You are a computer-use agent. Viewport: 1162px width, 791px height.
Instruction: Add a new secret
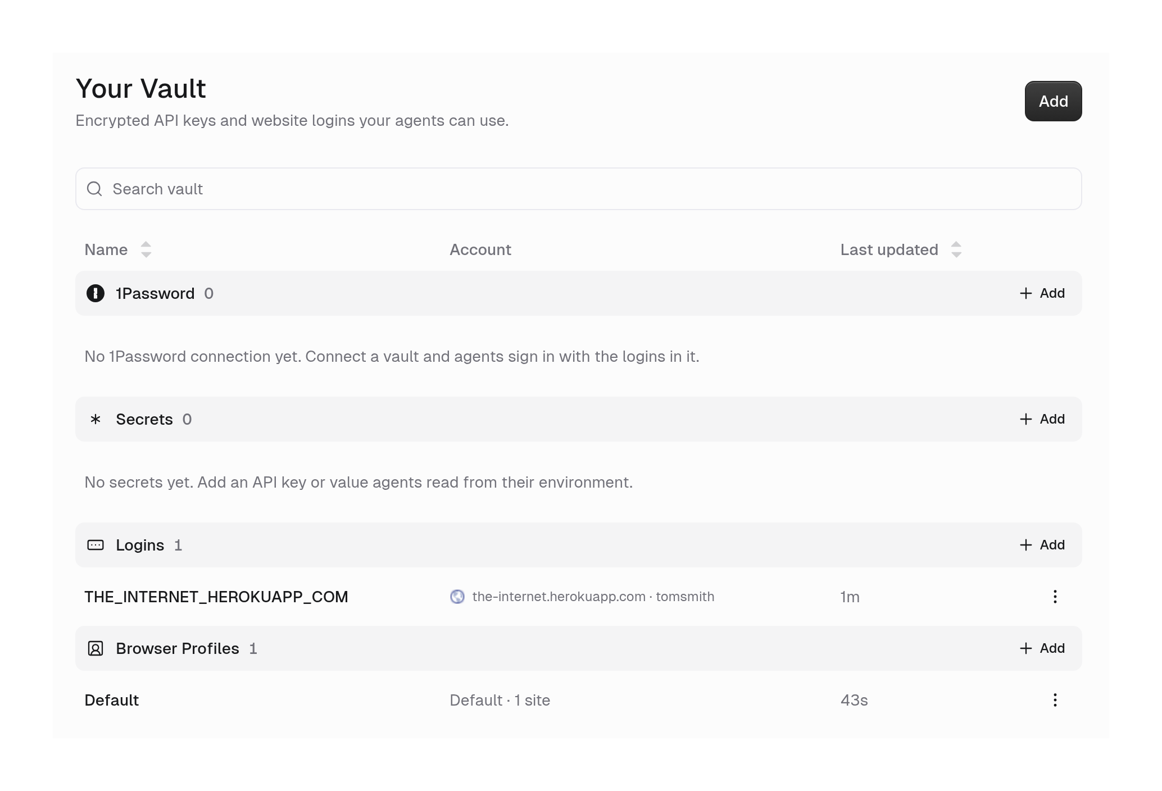[x=1042, y=419]
